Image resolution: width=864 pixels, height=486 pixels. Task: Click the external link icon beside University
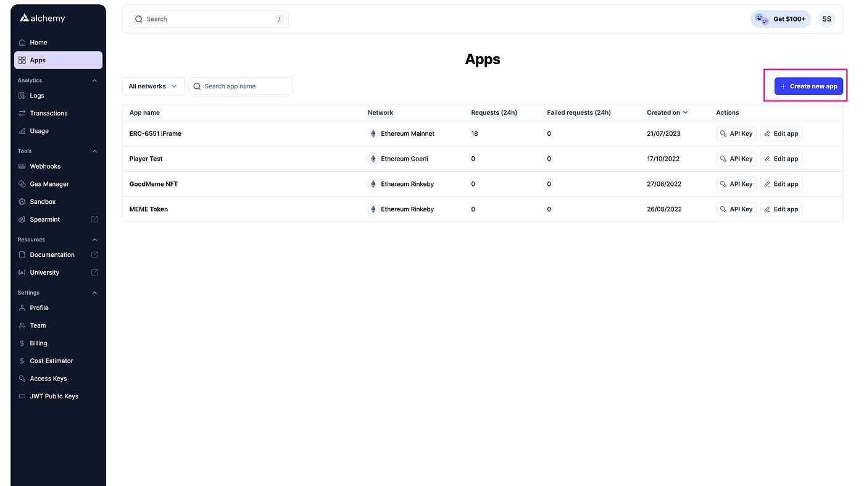click(x=94, y=272)
